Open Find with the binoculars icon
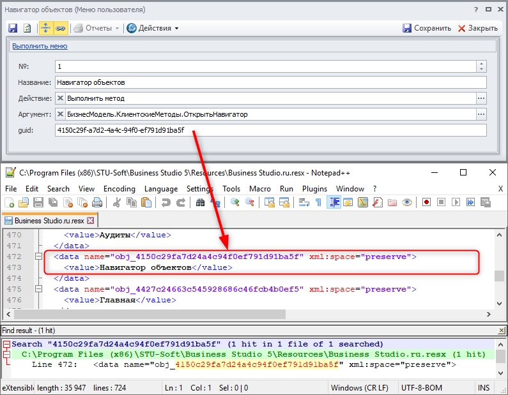The height and width of the screenshot is (395, 508). [200, 202]
